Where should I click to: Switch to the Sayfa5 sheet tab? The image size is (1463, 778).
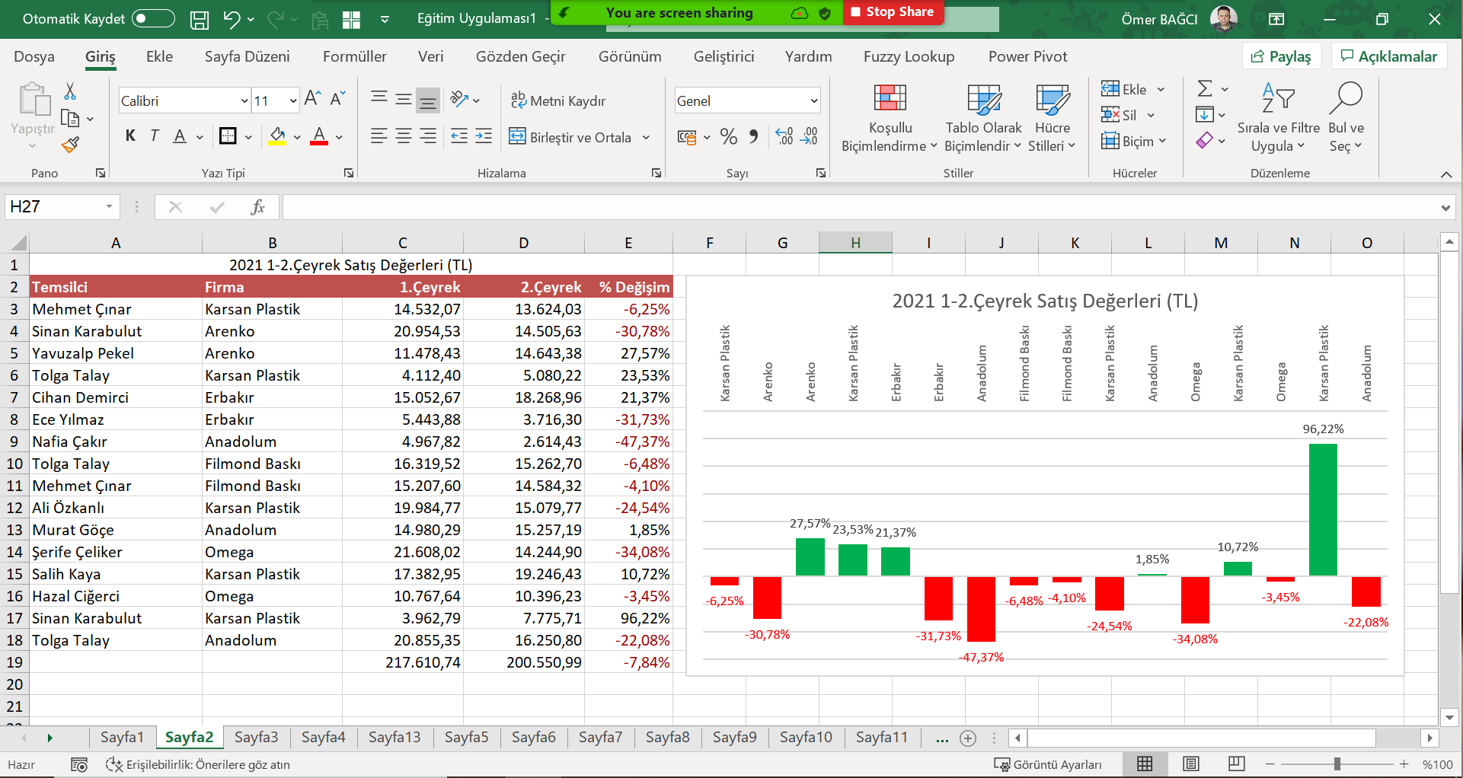466,737
